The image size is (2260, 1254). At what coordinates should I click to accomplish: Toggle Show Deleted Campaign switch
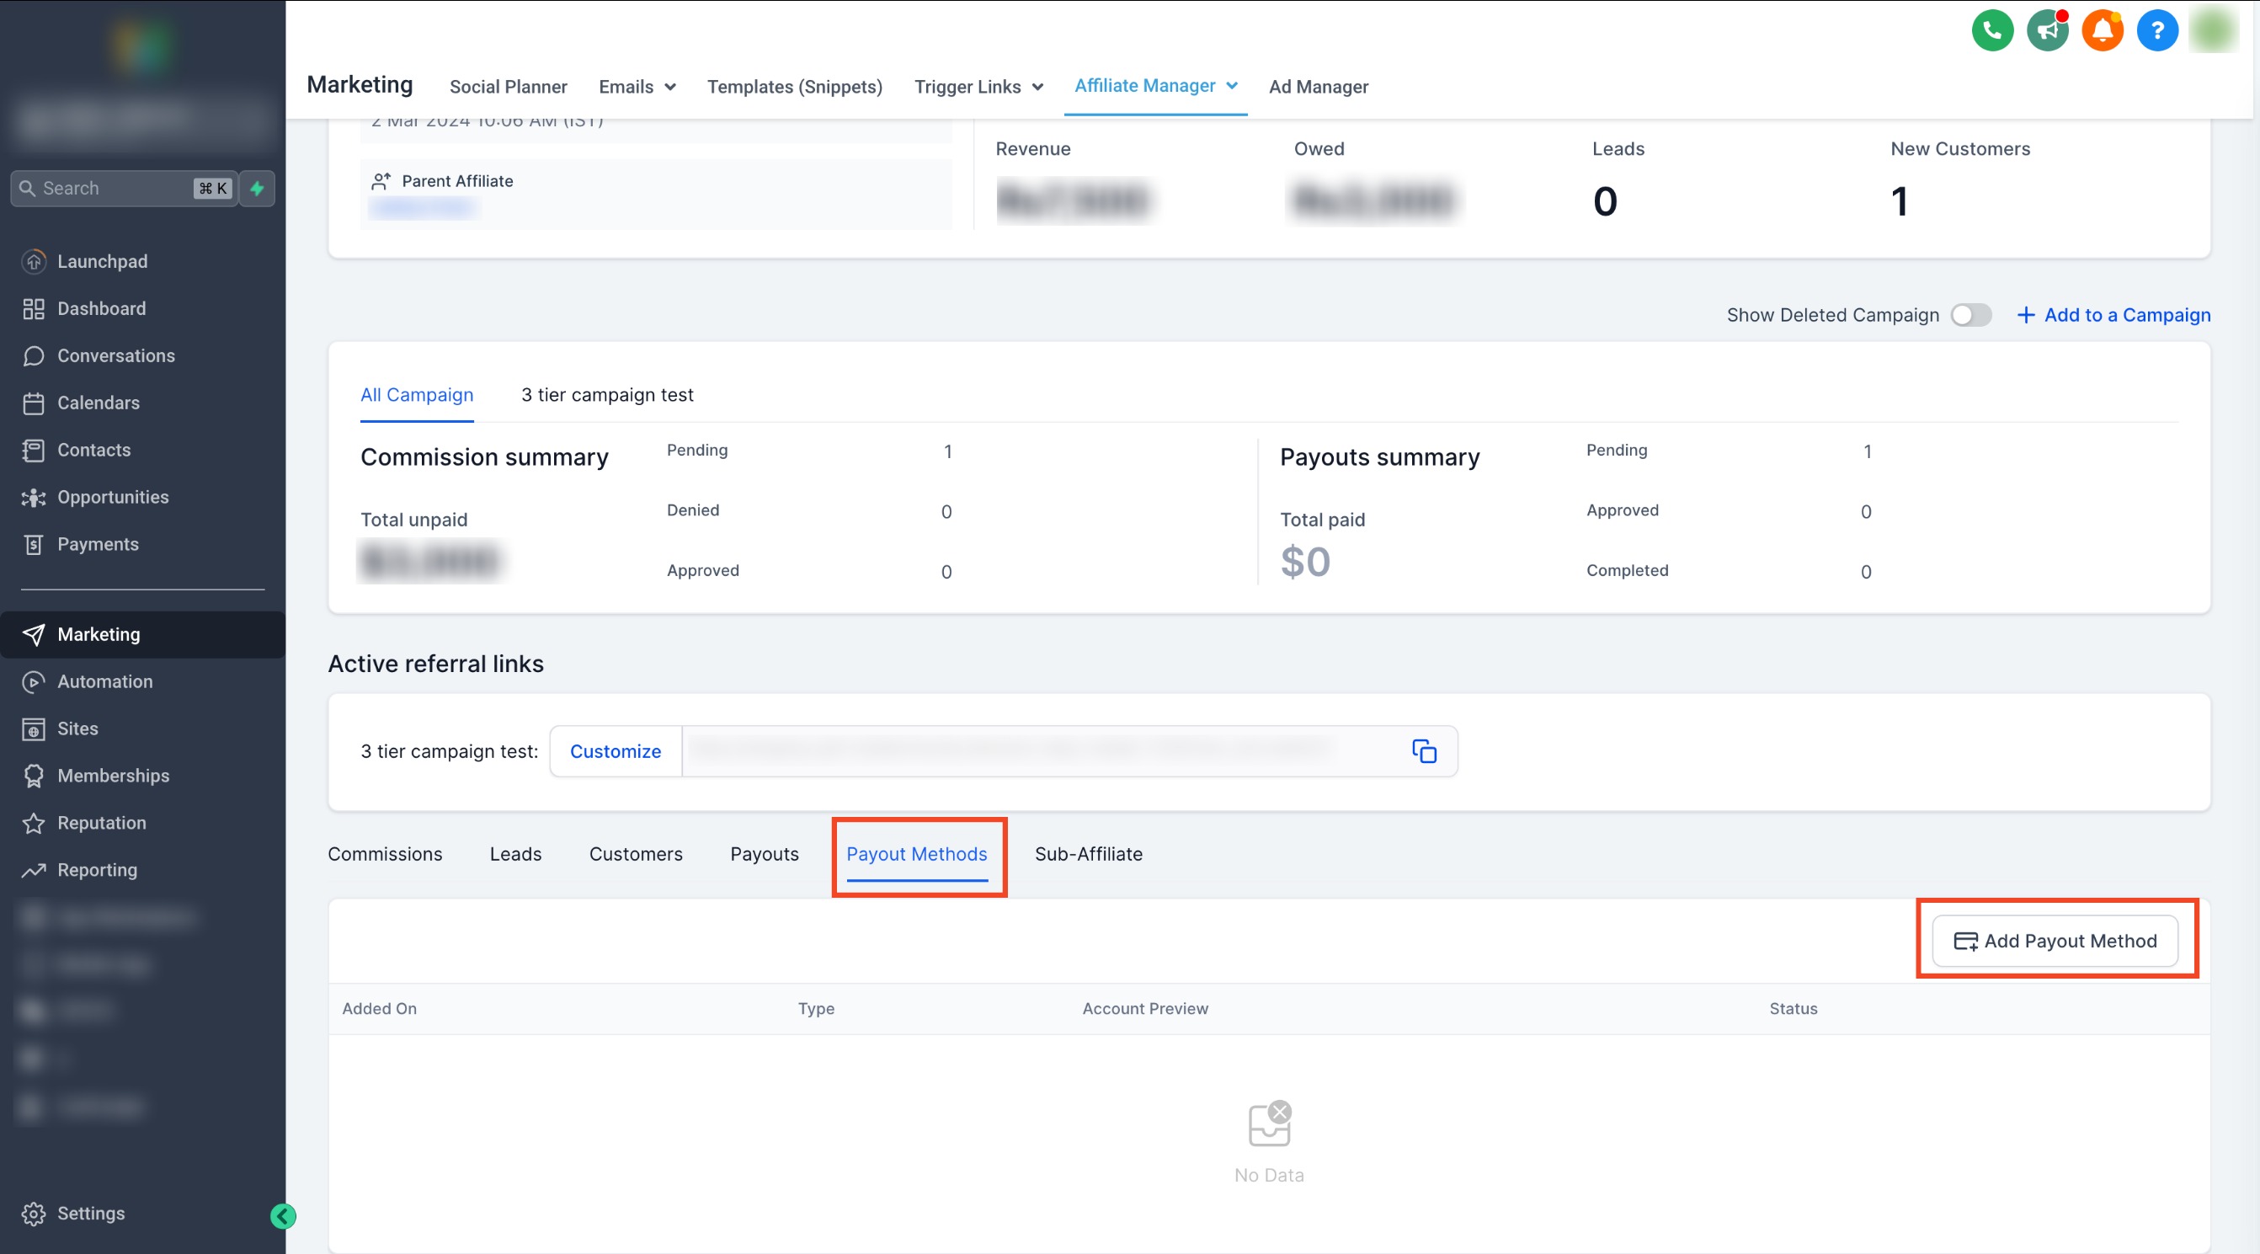click(1970, 315)
